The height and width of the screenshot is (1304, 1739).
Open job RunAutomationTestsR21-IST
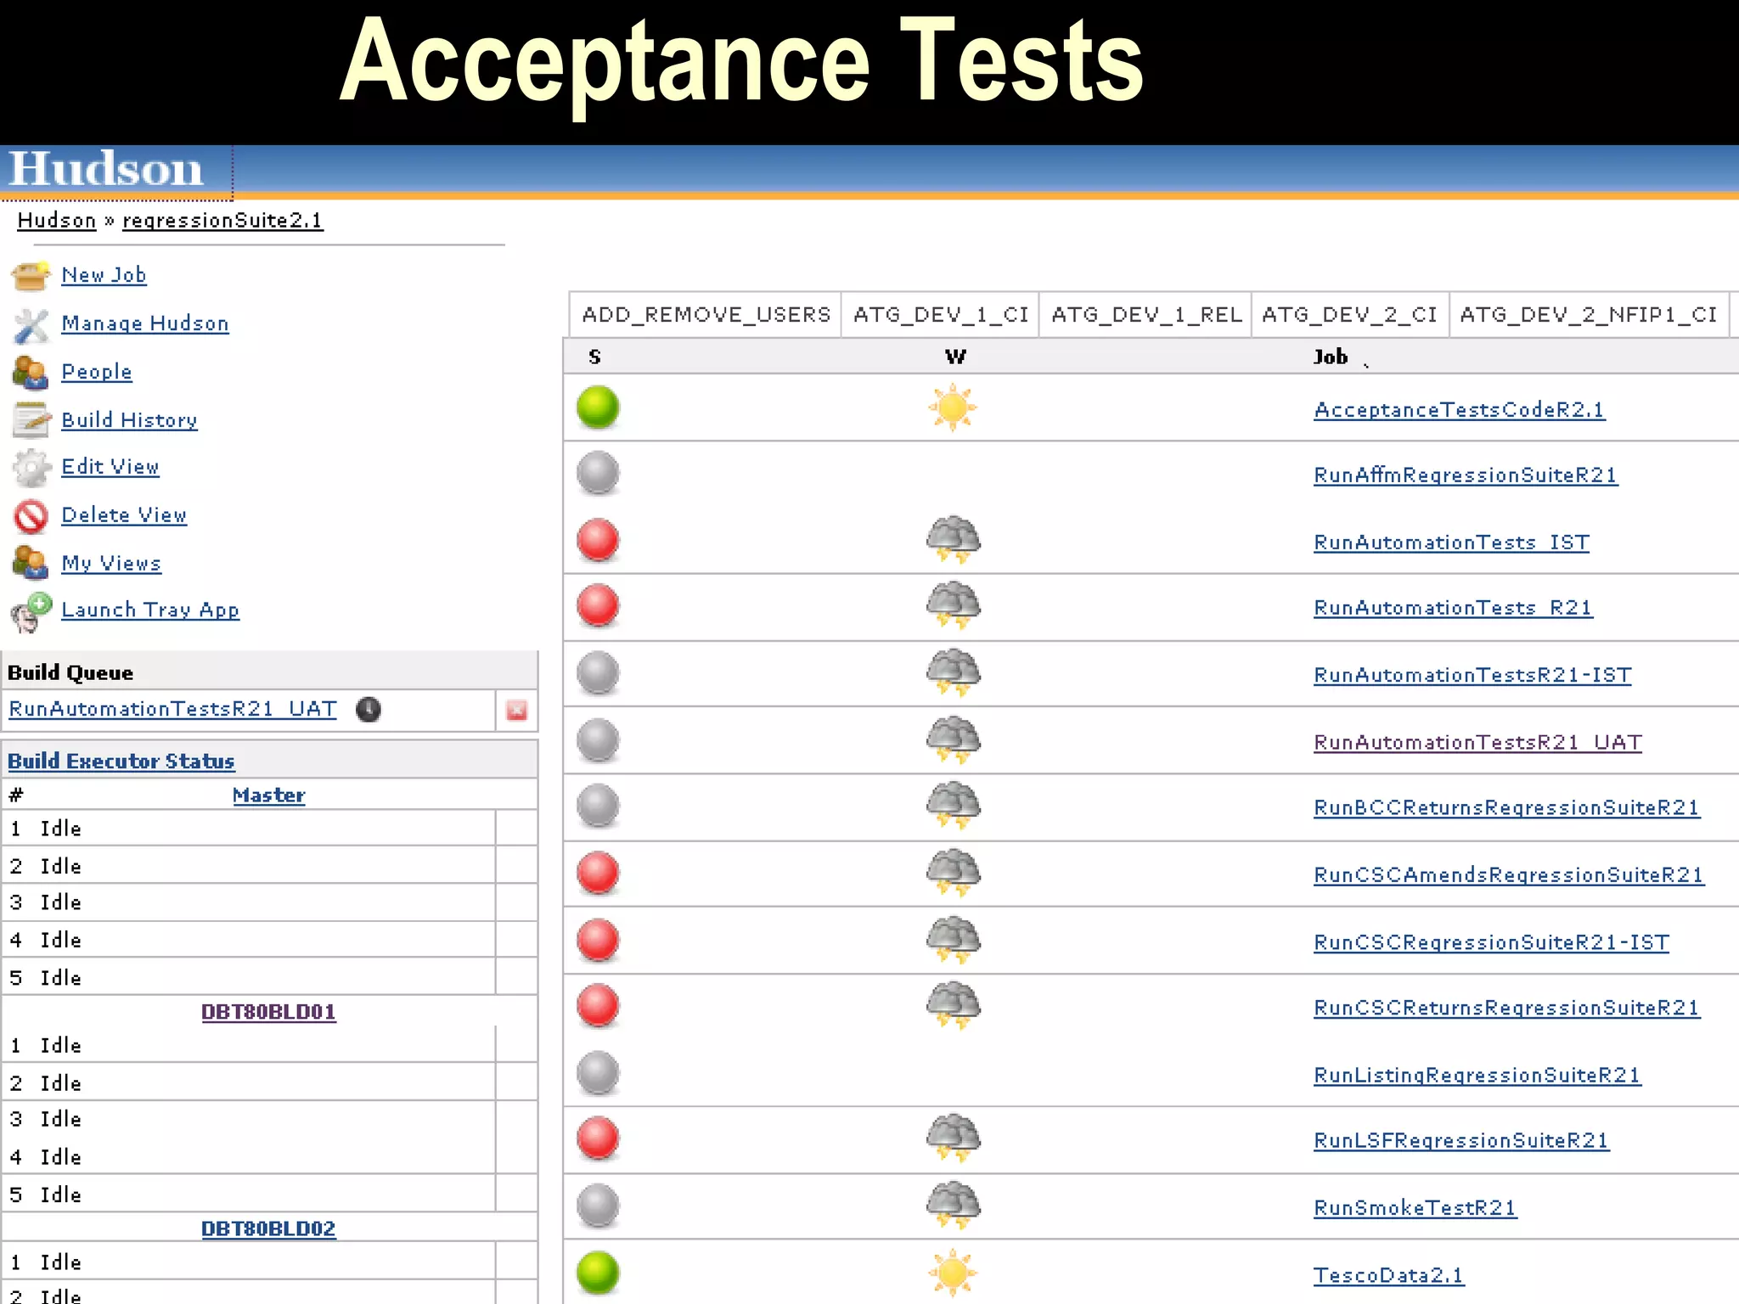click(1472, 676)
